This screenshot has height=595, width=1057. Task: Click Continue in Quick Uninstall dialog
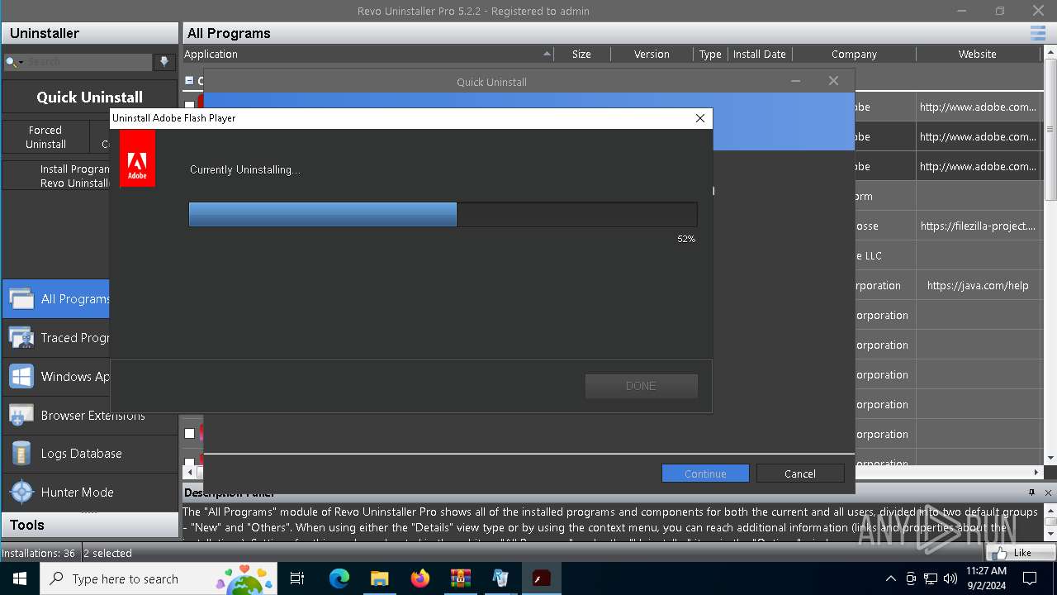click(705, 474)
